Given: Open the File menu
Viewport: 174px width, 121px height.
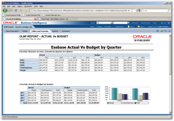Looking at the screenshot, I should coord(4,6).
